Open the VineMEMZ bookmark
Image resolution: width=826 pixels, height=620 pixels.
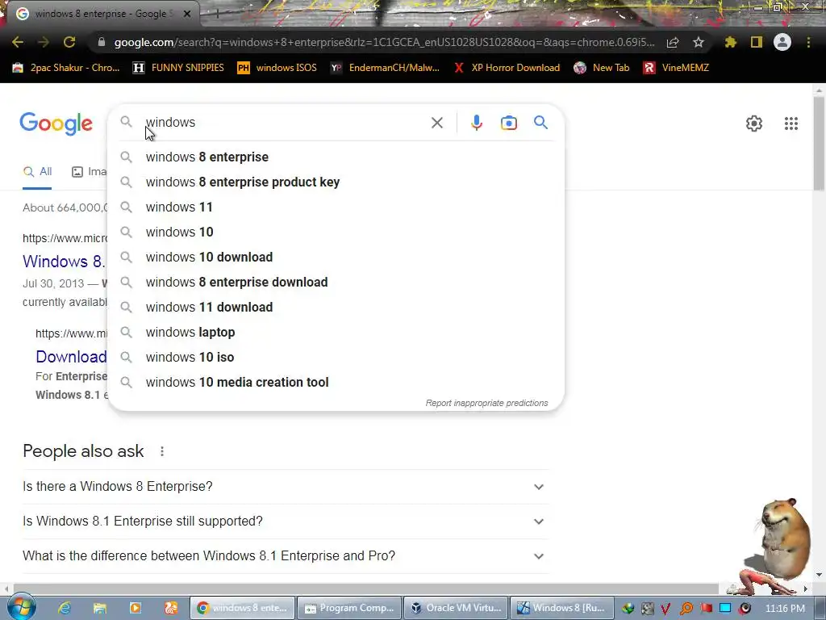click(676, 68)
